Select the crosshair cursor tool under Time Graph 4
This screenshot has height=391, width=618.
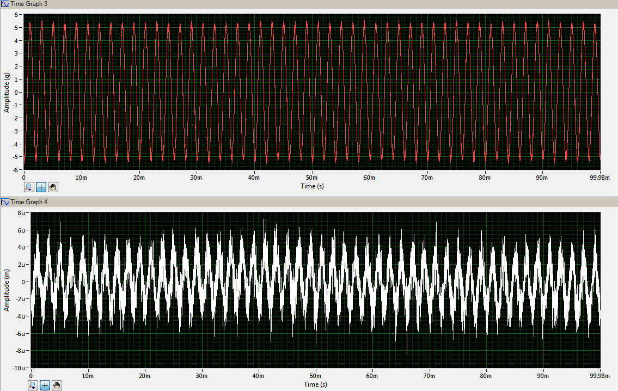[x=45, y=385]
